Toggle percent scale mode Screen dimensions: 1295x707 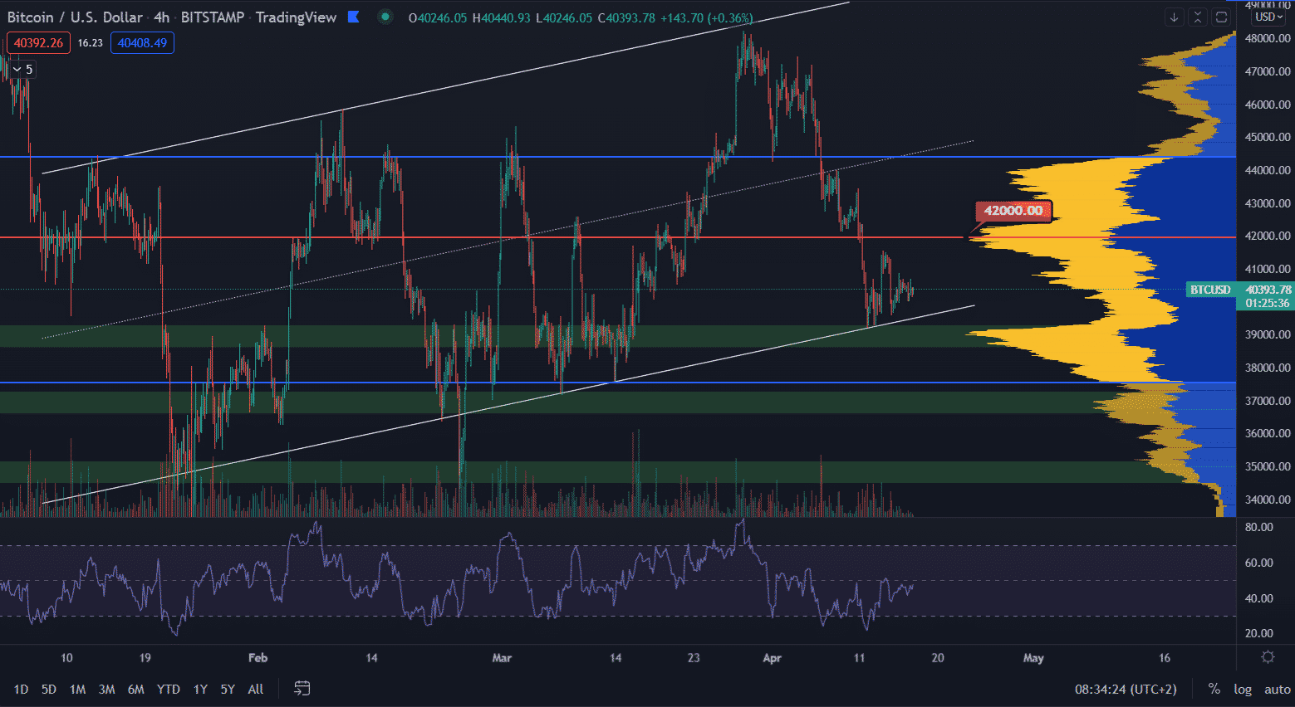tap(1214, 689)
